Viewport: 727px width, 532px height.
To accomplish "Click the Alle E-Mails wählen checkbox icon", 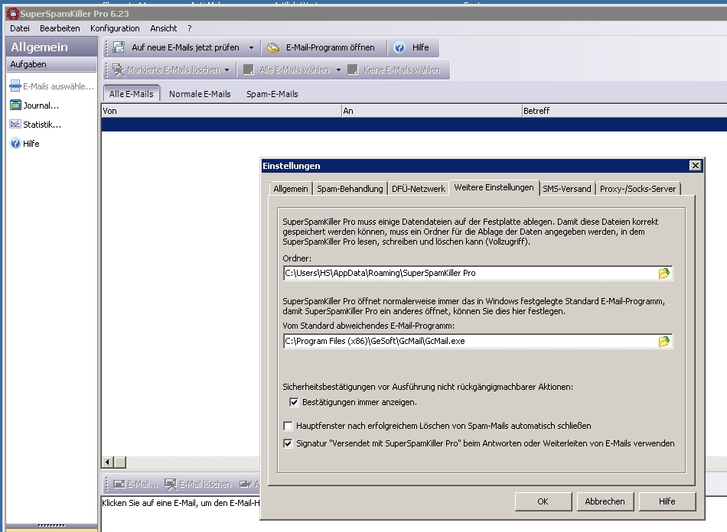I will click(x=249, y=70).
